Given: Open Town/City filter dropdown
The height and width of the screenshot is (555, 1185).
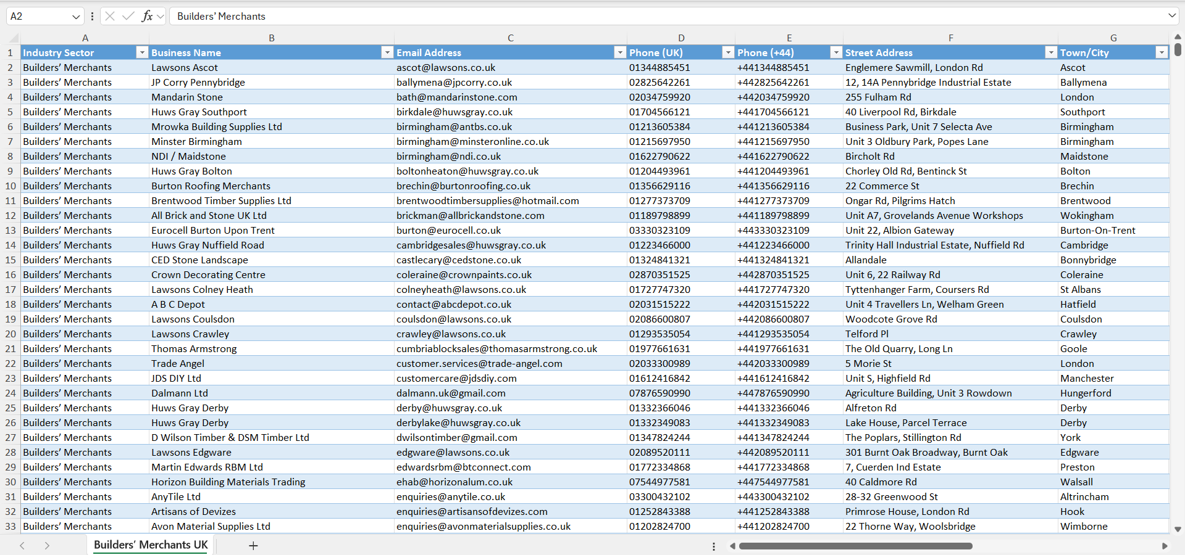Looking at the screenshot, I should 1162,52.
